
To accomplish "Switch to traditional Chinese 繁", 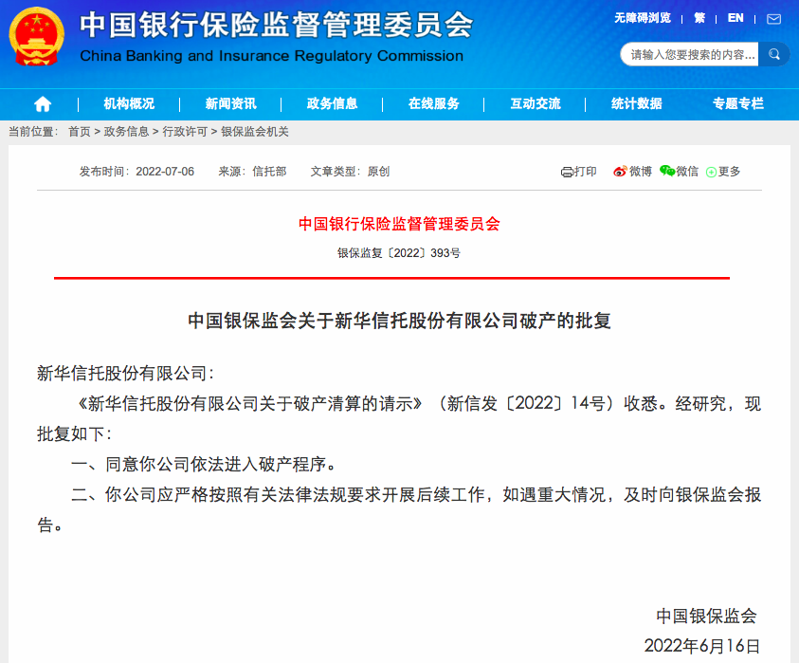I will tap(699, 18).
